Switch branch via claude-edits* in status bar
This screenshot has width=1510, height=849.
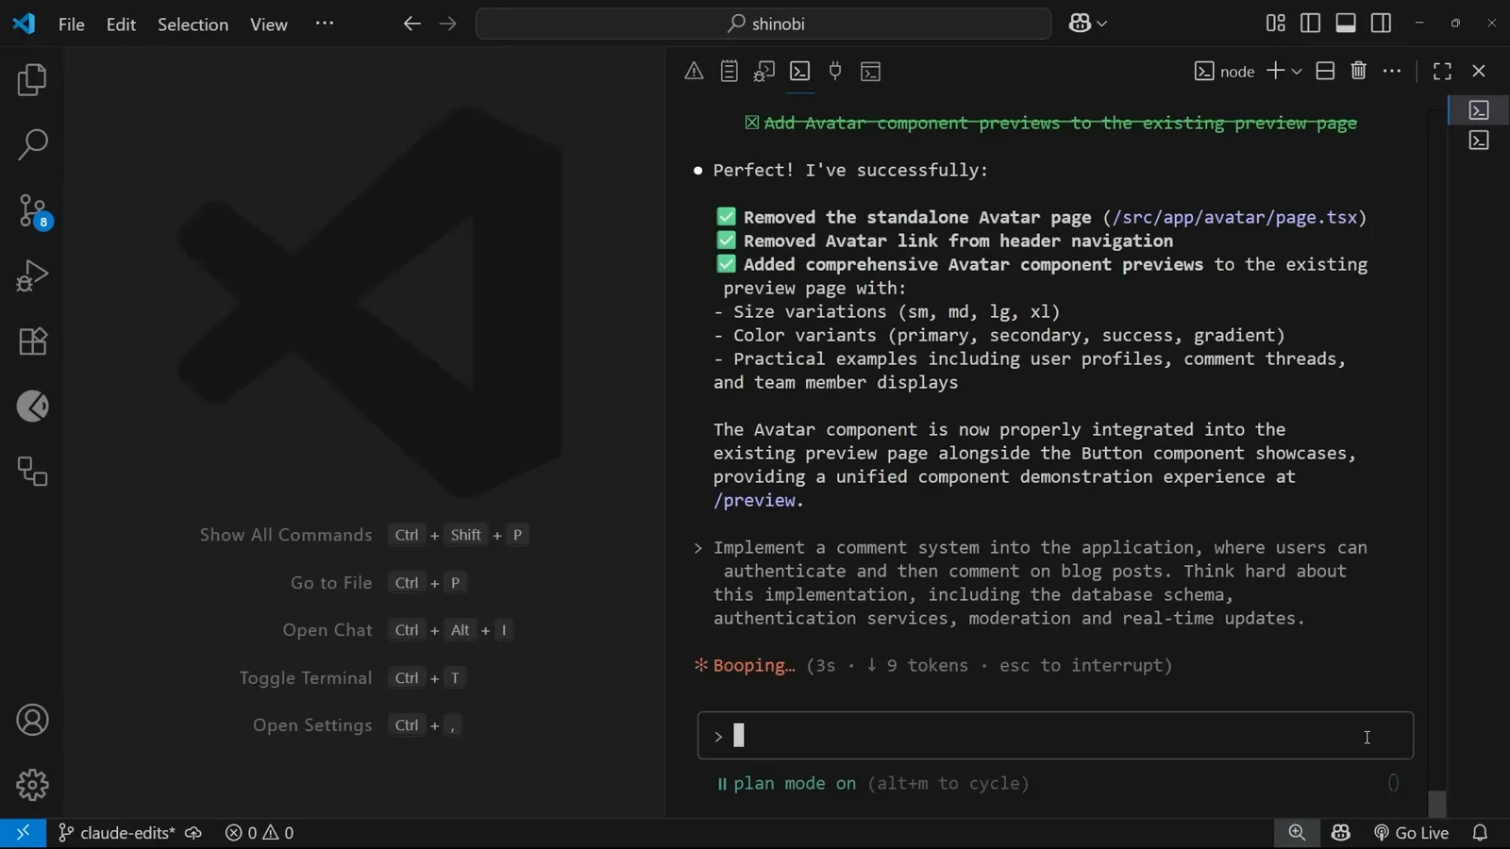pos(117,833)
